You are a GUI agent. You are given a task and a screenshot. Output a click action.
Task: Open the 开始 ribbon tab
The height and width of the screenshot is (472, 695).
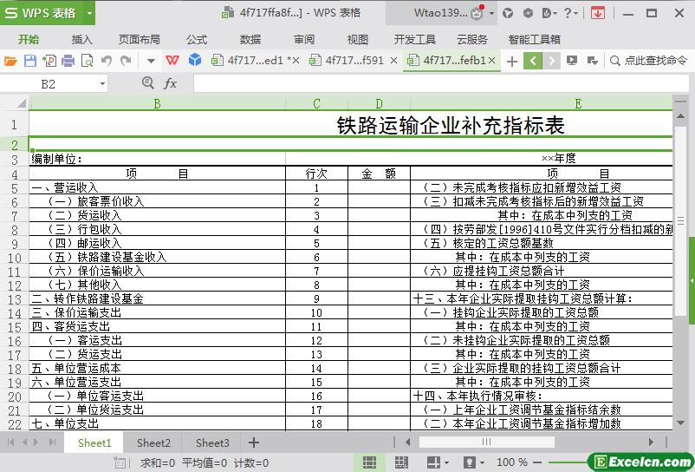[x=29, y=40]
